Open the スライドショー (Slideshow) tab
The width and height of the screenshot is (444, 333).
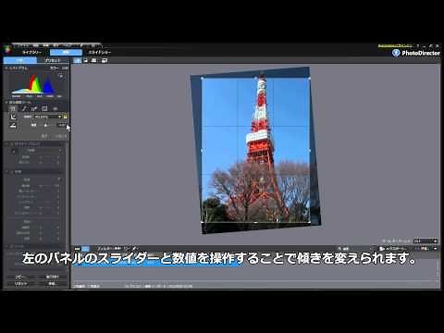(100, 53)
